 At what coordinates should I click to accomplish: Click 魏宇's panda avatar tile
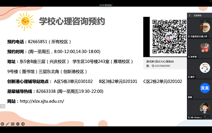pyautogui.click(x=205, y=68)
